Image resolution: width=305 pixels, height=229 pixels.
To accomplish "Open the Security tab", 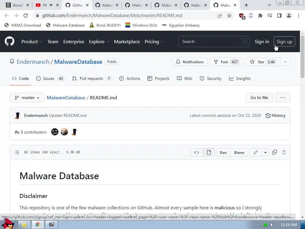I will (211, 78).
